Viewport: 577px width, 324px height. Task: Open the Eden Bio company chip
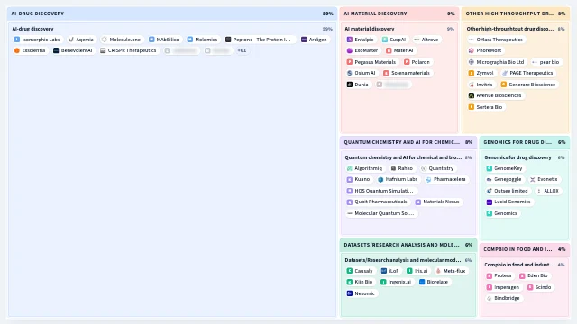(x=534, y=276)
